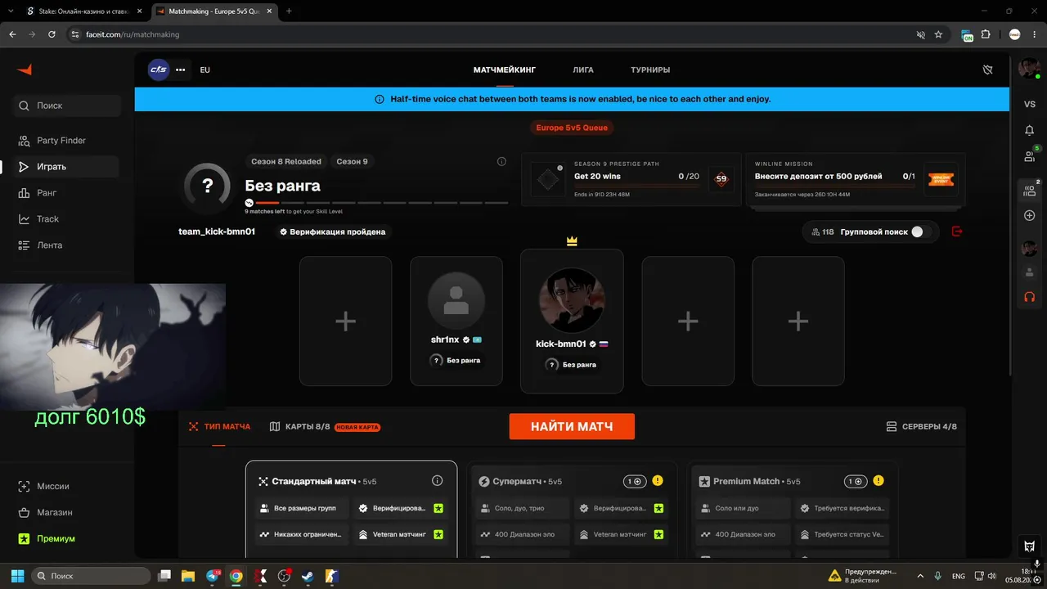This screenshot has height=589, width=1047.
Task: Click the muted-site speaker icon in the address bar
Action: click(x=920, y=34)
